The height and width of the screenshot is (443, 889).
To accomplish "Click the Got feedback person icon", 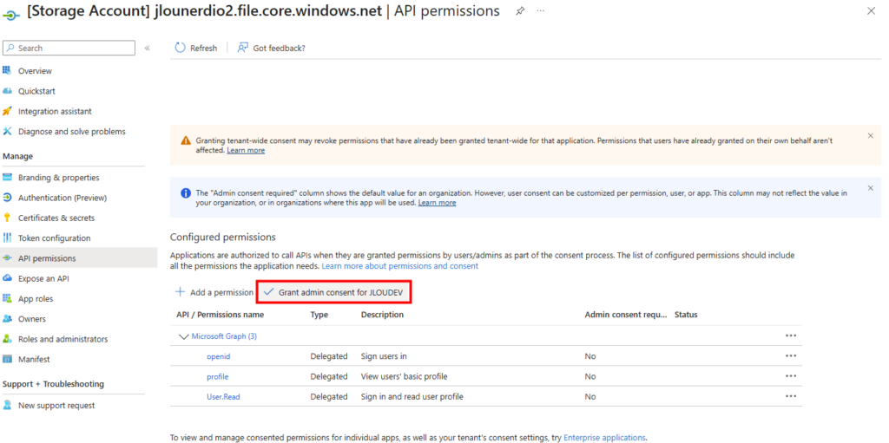I will [243, 49].
